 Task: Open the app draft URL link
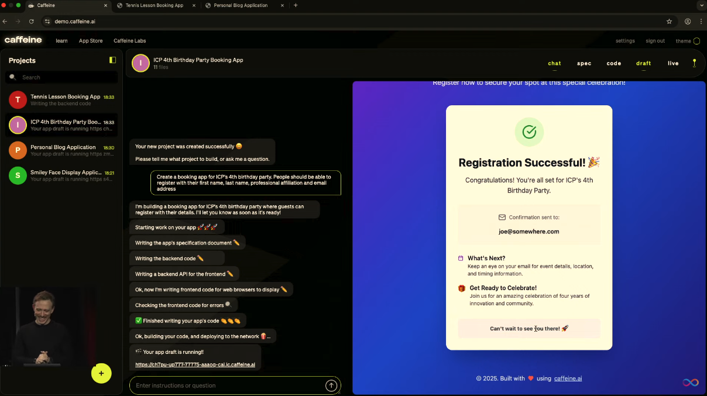point(195,364)
